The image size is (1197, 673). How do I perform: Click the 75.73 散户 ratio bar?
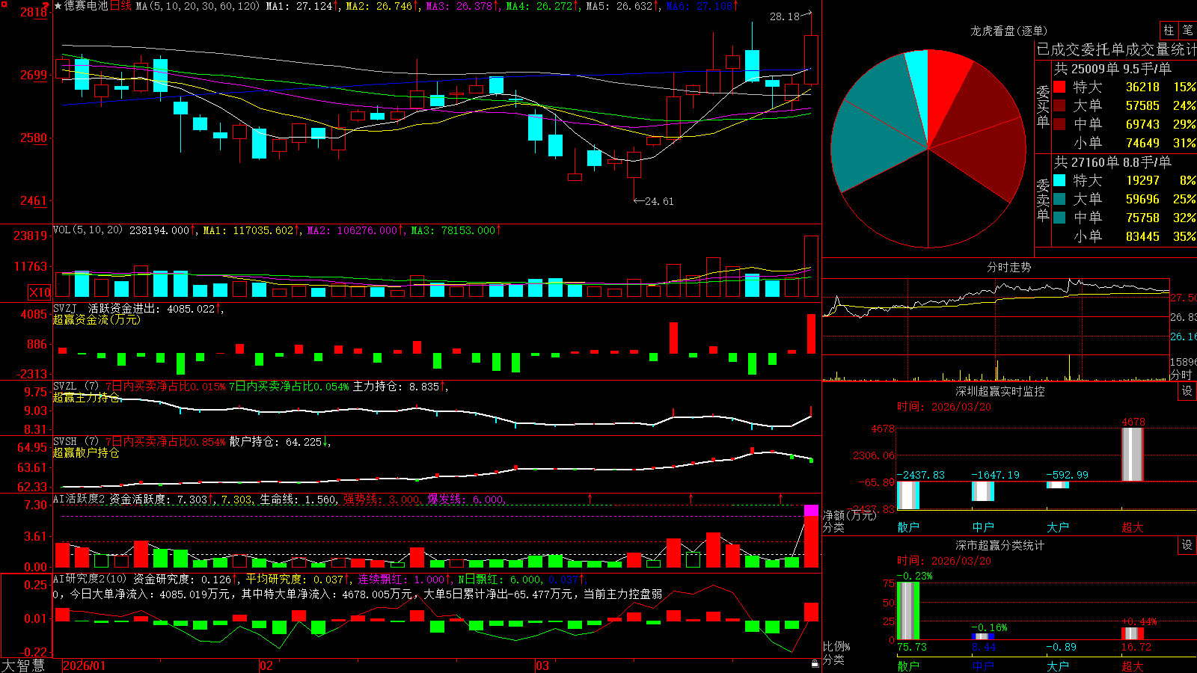tap(908, 610)
